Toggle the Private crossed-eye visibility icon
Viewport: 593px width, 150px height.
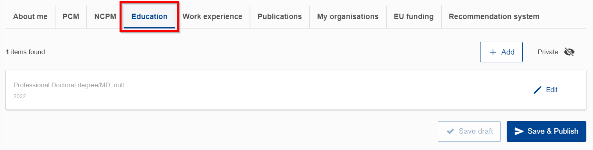(569, 52)
